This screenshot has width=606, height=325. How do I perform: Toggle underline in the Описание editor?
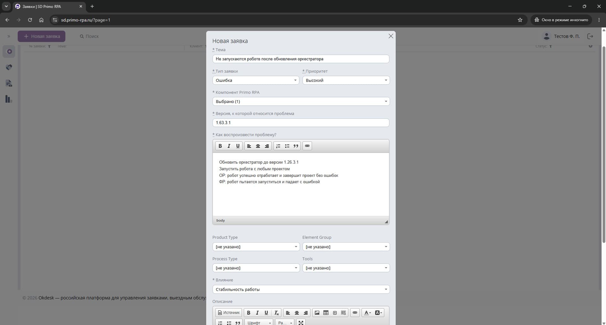point(266,313)
